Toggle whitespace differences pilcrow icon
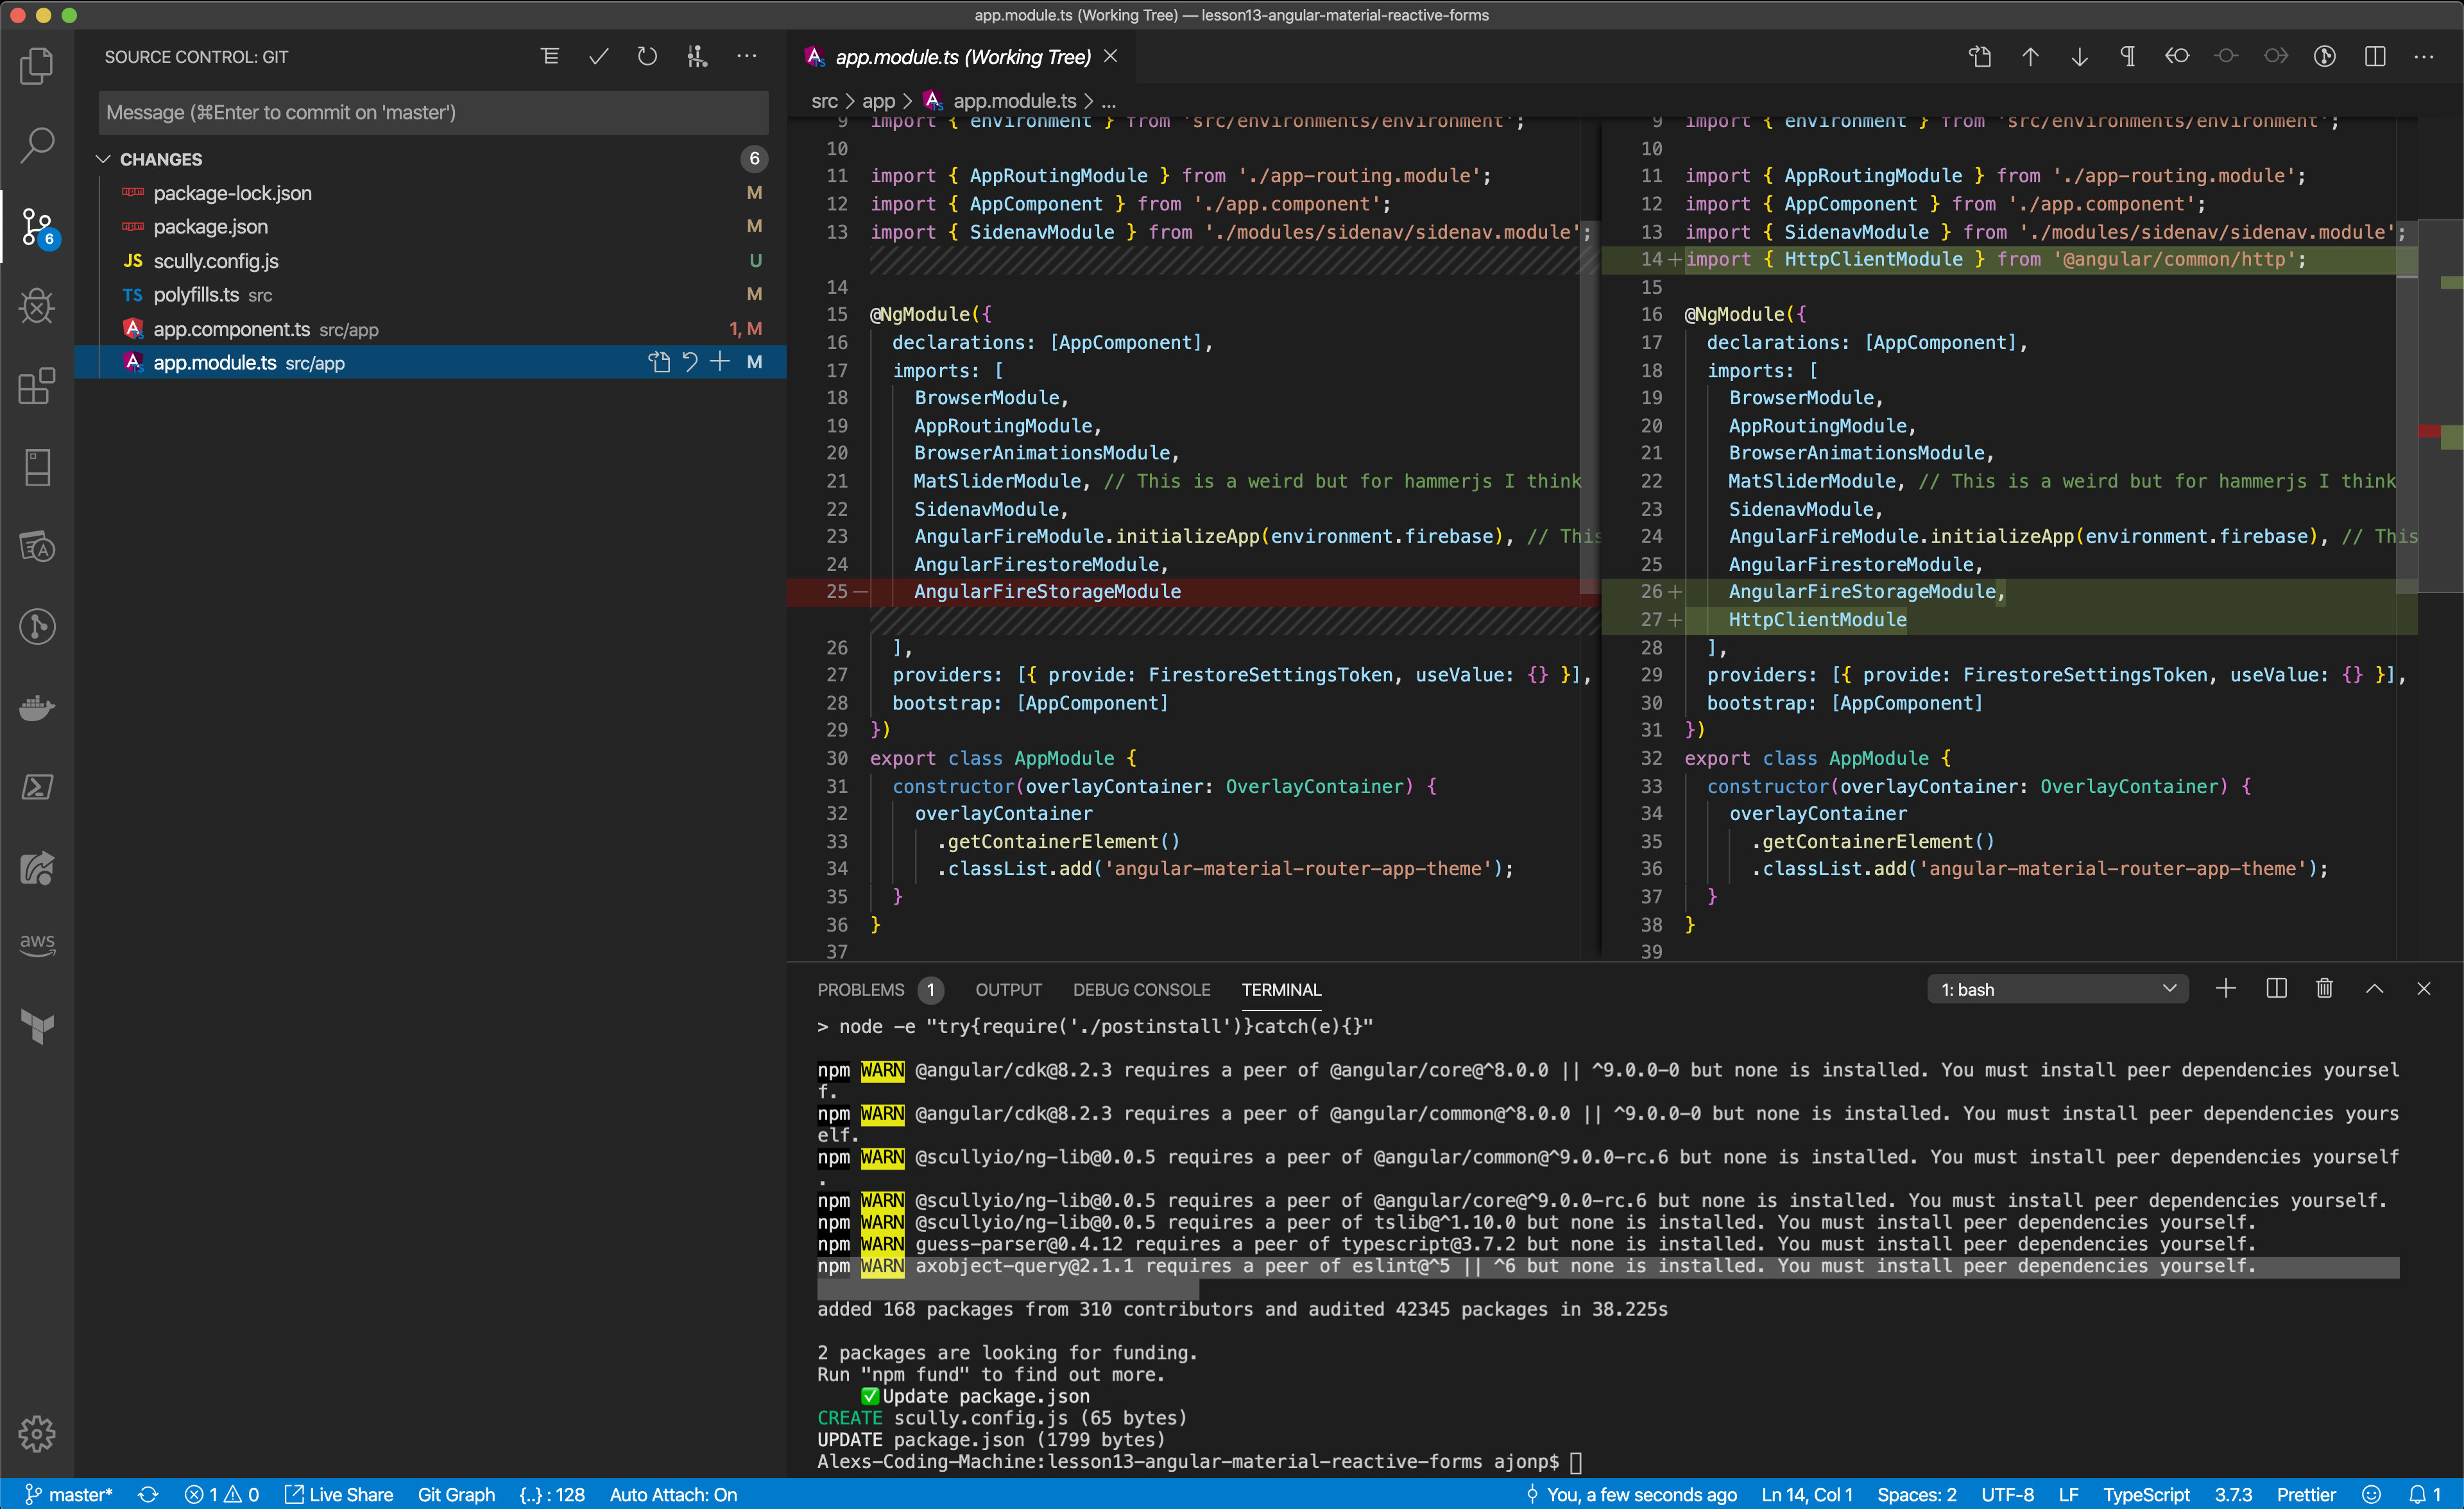This screenshot has height=1509, width=2464. click(2128, 57)
